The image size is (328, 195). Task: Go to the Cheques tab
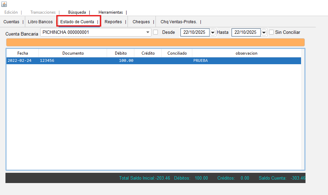(141, 22)
